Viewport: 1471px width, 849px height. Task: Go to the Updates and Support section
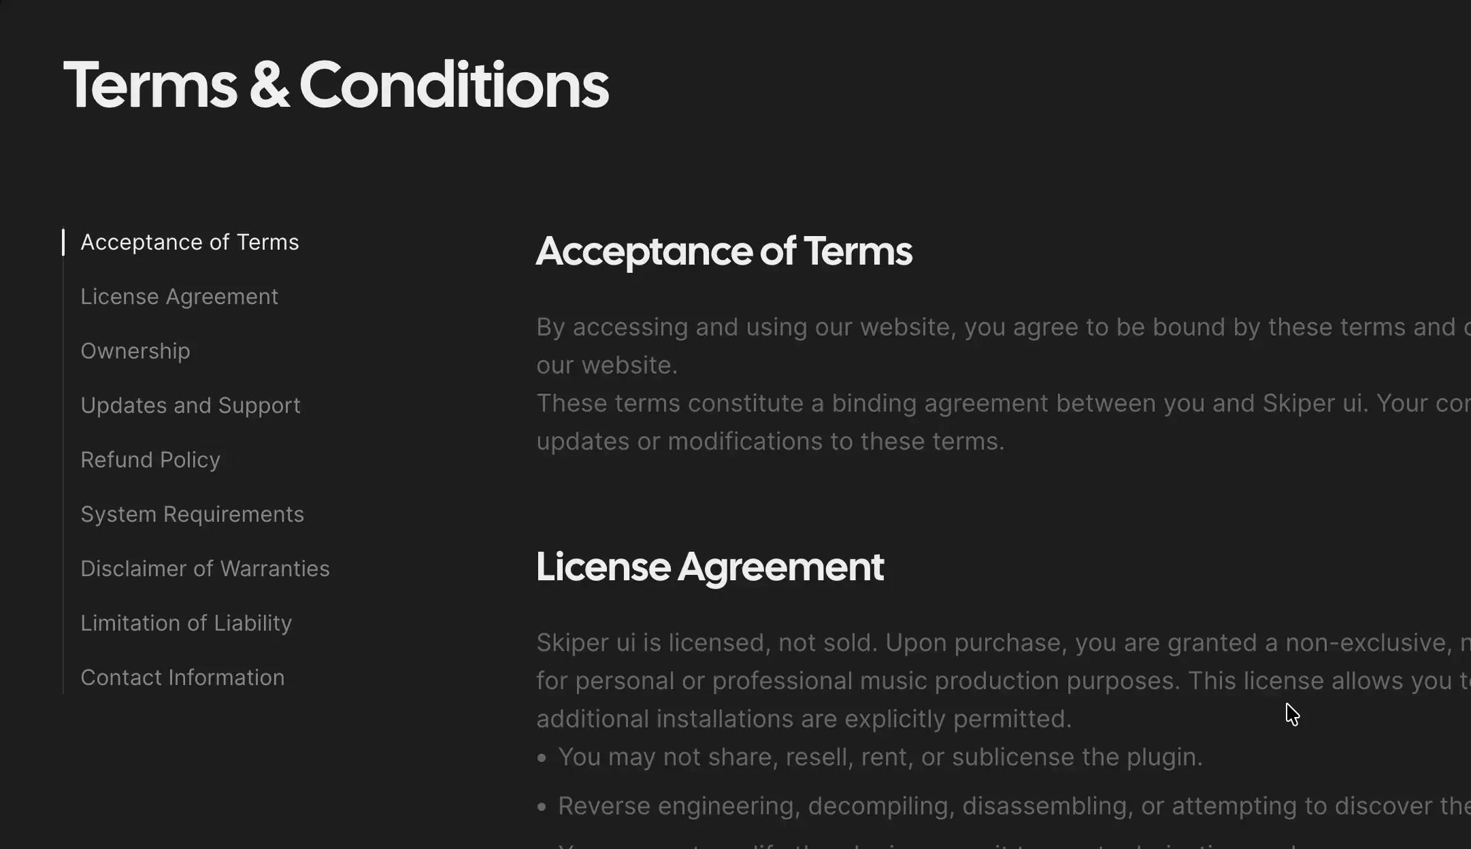click(x=190, y=405)
